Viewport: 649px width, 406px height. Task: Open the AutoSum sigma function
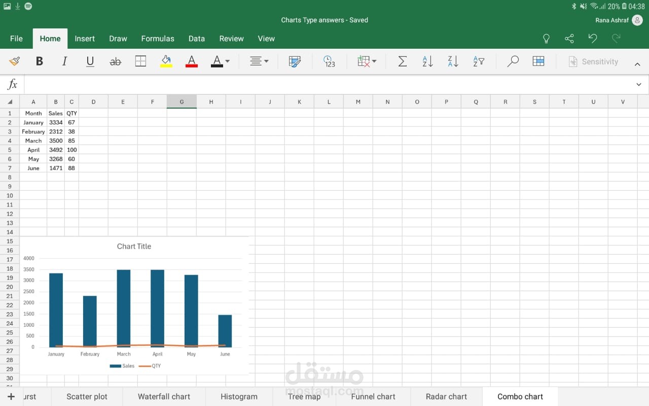coord(402,61)
